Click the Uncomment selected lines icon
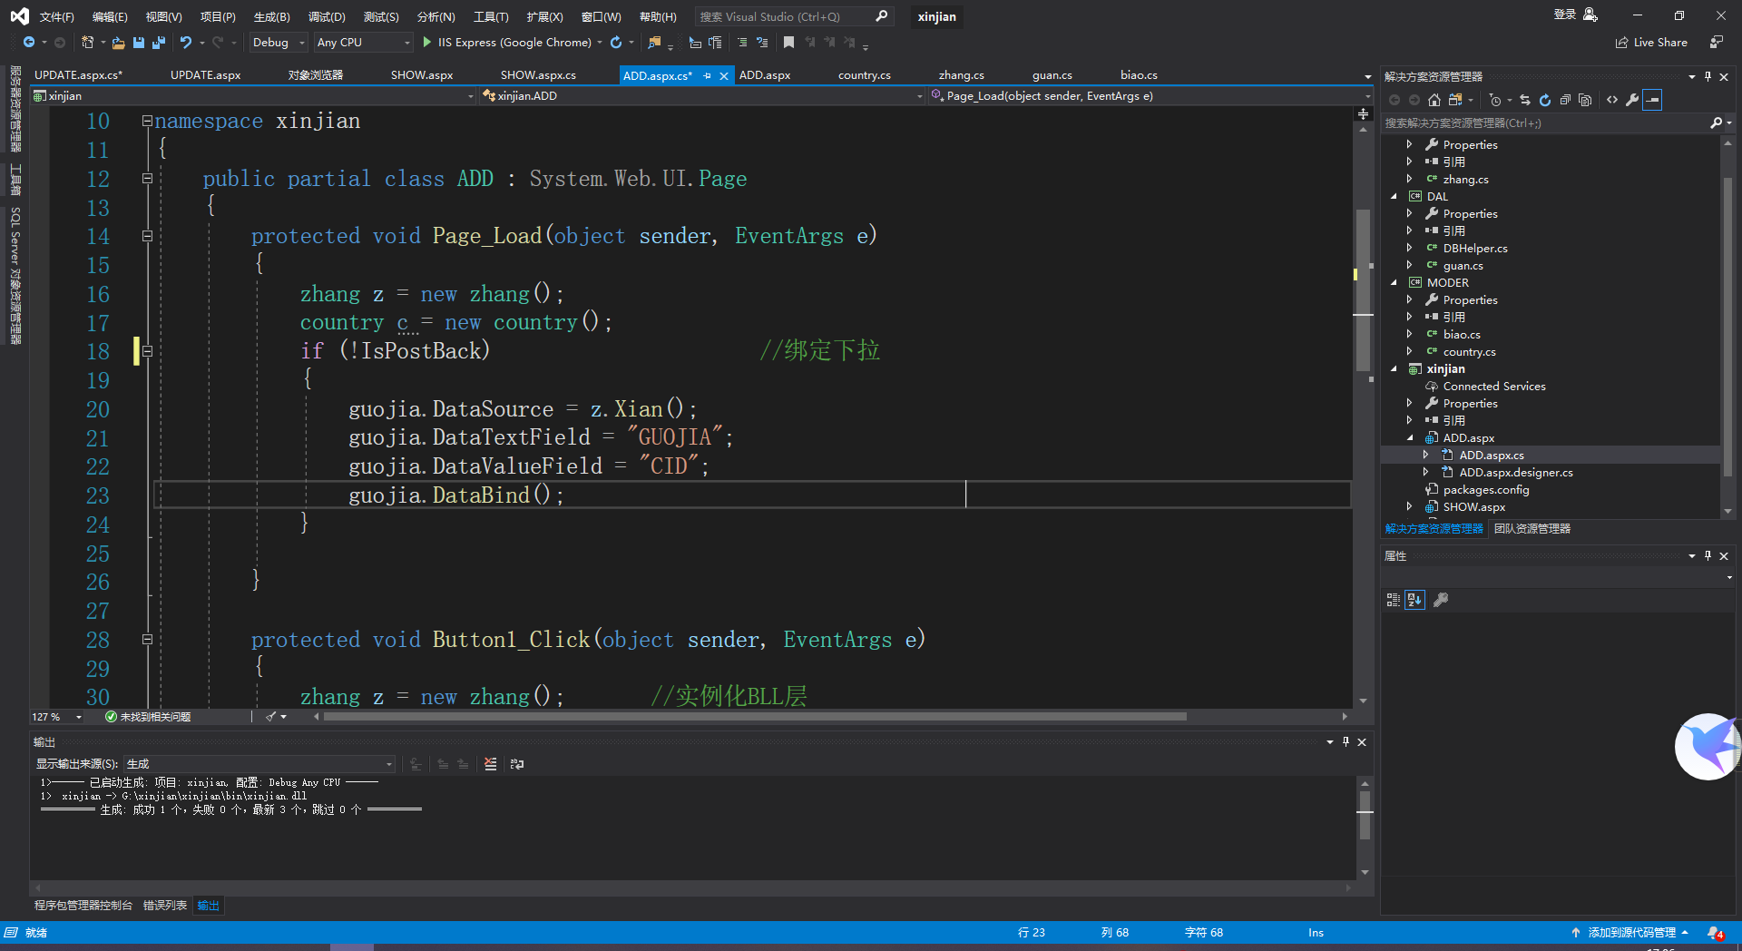 tap(762, 43)
